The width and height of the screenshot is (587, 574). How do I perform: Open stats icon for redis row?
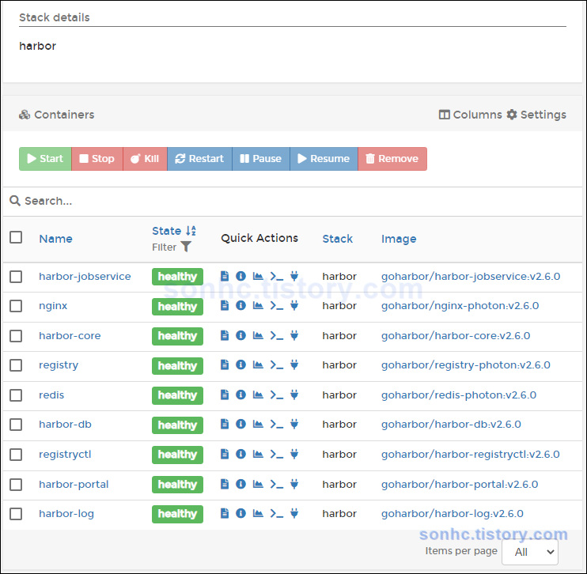click(258, 395)
